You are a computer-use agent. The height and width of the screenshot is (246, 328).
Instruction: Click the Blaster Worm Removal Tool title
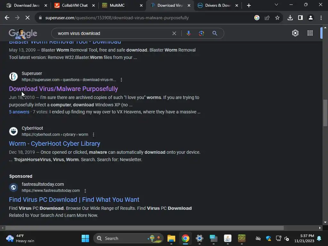[x=65, y=43]
